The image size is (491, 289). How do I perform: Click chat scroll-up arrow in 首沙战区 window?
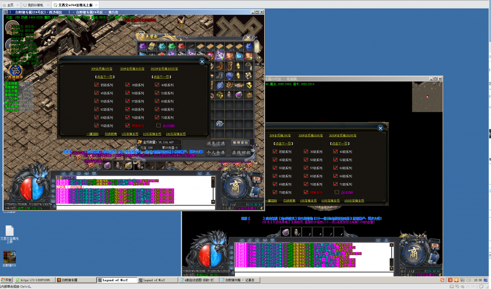tap(213, 178)
